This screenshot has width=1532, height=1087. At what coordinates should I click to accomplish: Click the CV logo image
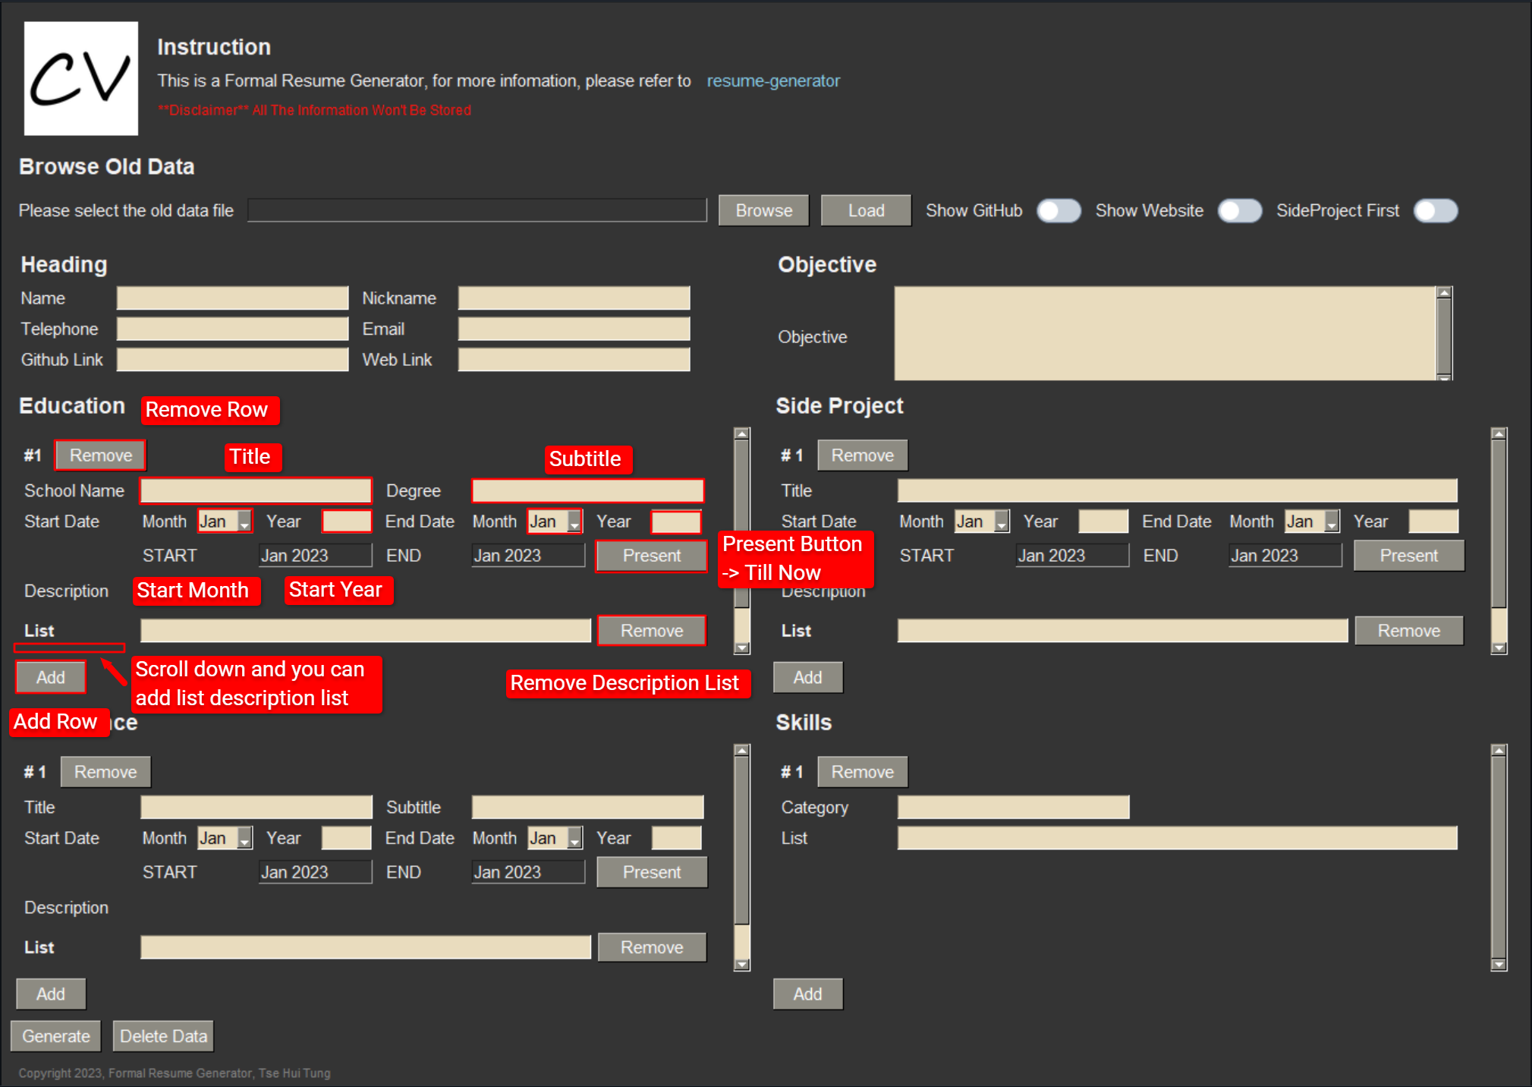click(x=81, y=78)
